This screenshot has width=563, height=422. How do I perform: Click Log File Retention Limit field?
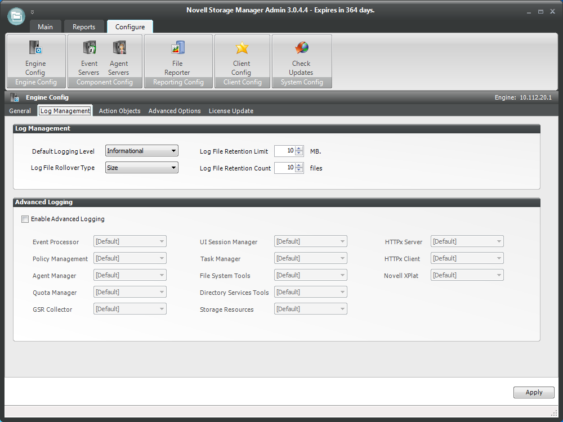click(x=285, y=151)
